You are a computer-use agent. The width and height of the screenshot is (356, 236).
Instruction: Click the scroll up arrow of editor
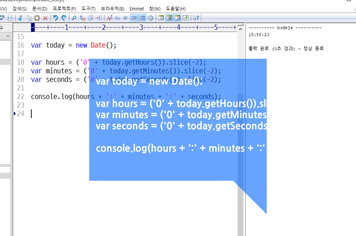click(240, 29)
